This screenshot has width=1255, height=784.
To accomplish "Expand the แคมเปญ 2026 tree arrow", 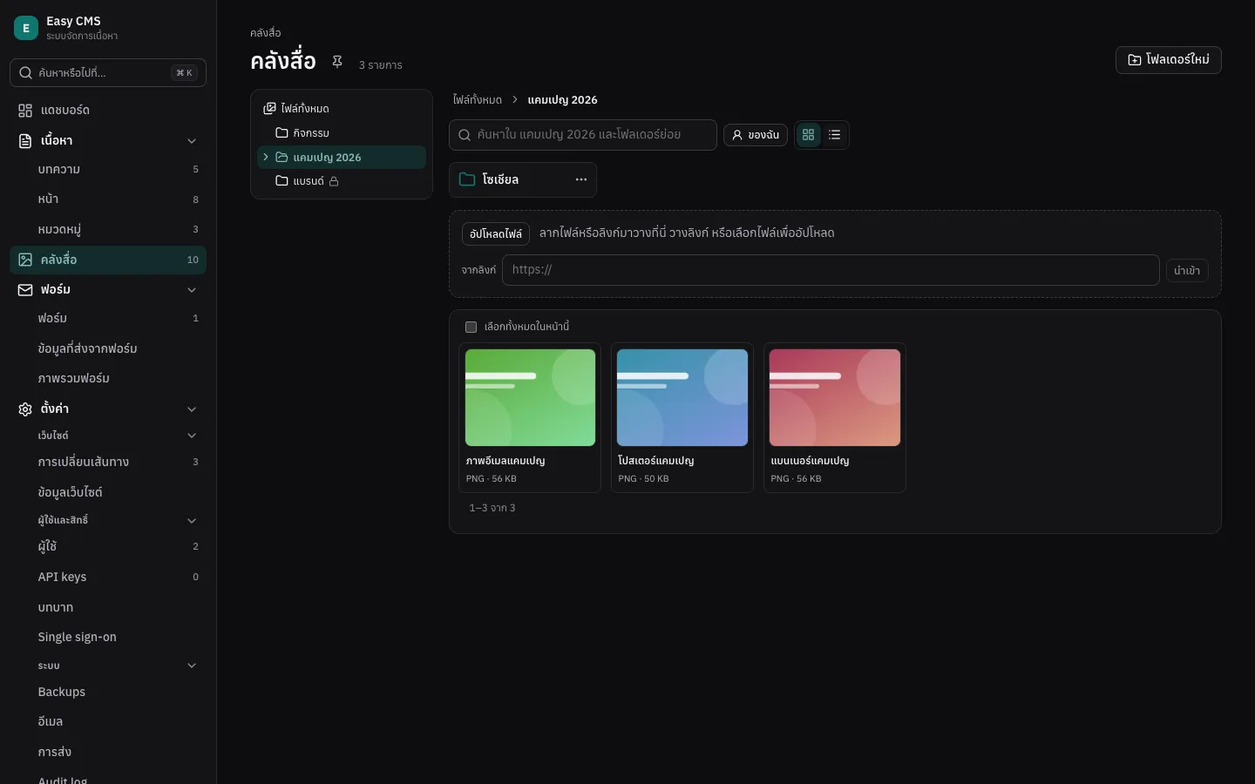I will 266,158.
